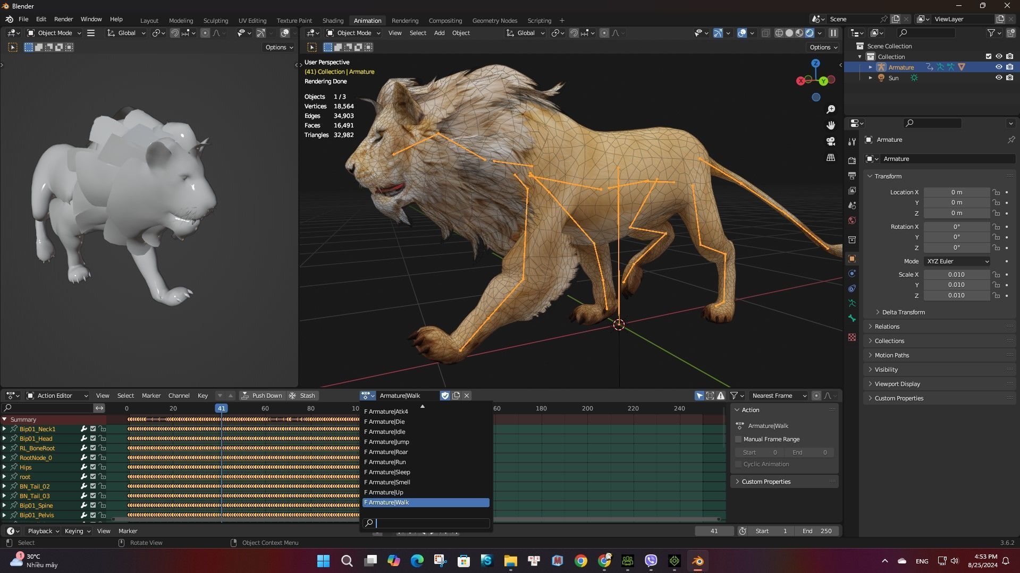Switch to Geometry Nodes workspace tab
Viewport: 1020px width, 573px height.
(x=494, y=21)
